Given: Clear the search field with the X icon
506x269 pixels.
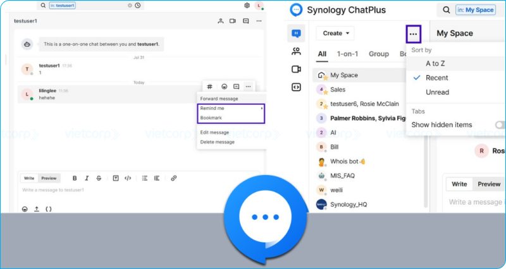Looking at the screenshot, I should (x=130, y=6).
